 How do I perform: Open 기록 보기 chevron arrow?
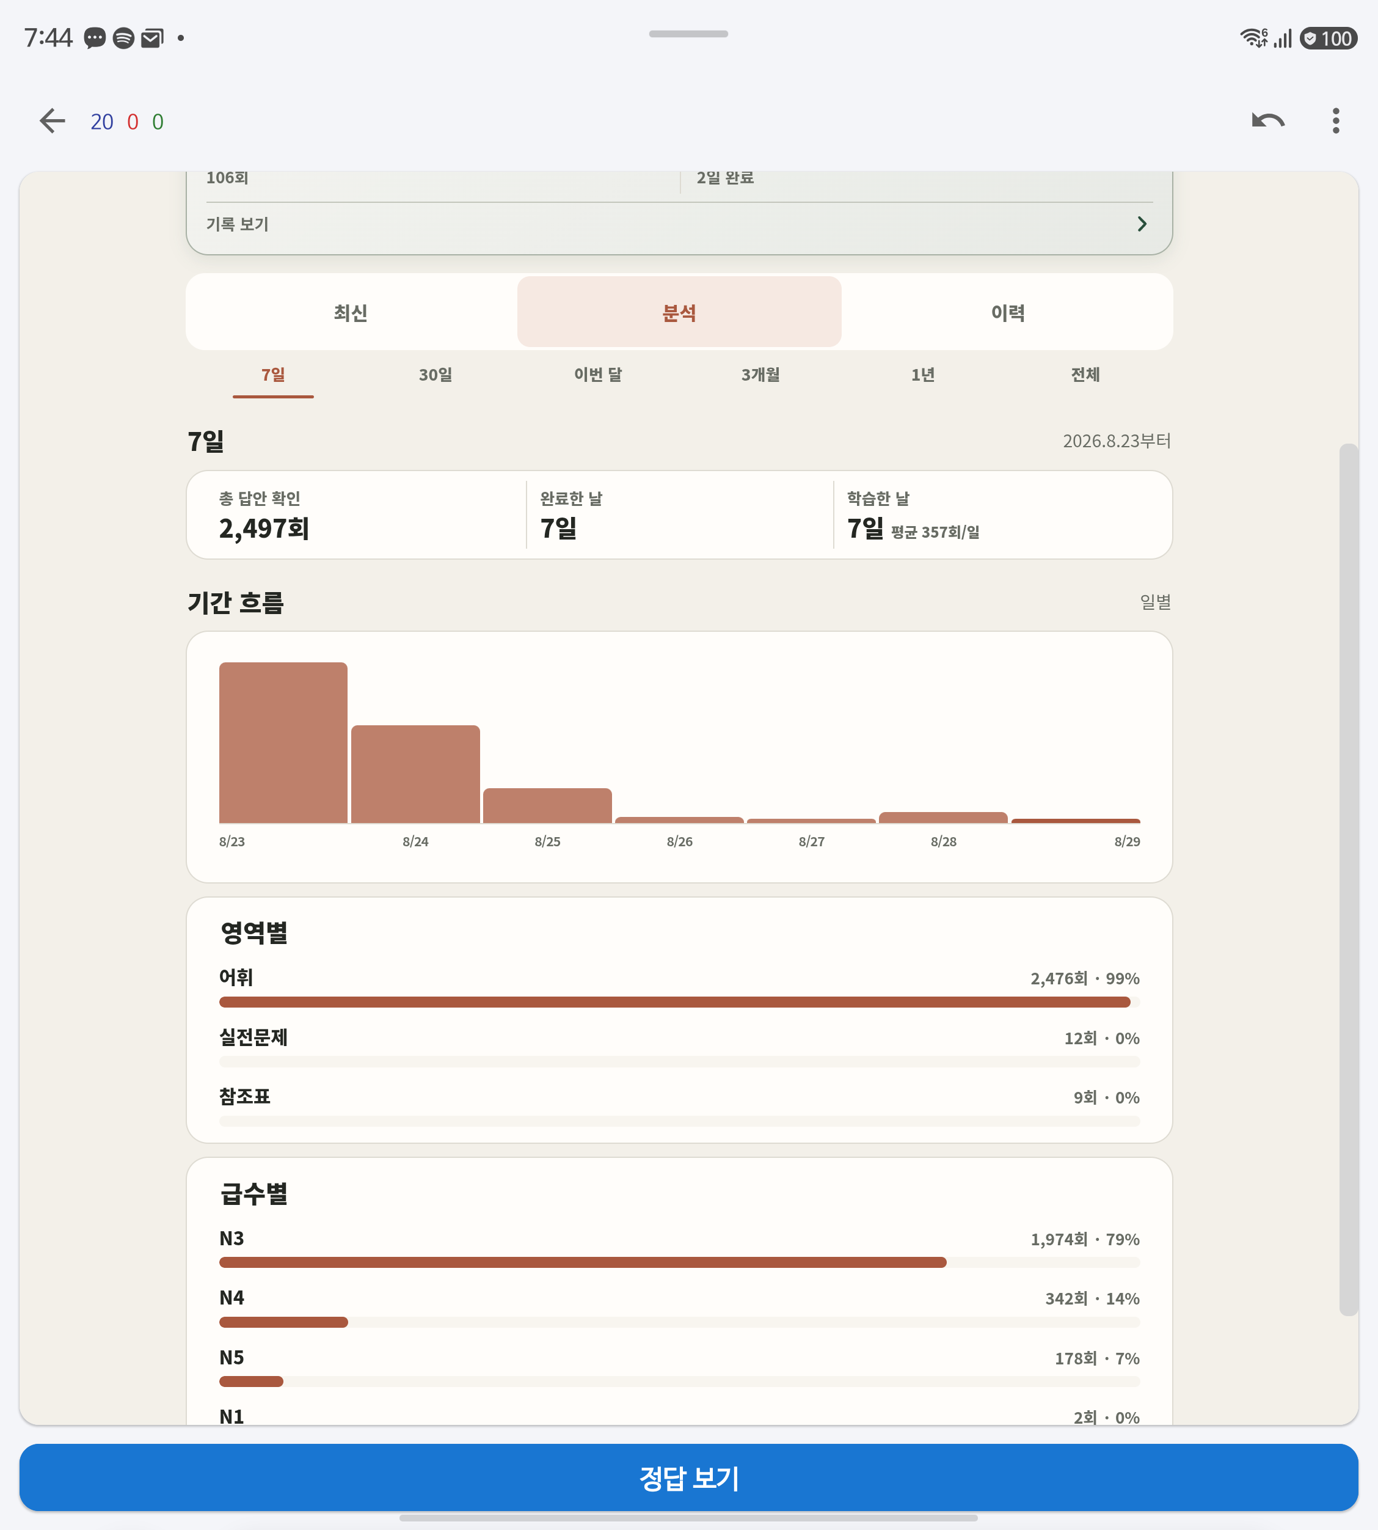(1142, 224)
